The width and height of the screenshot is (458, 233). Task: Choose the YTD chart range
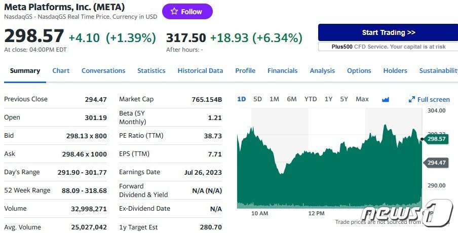[311, 99]
